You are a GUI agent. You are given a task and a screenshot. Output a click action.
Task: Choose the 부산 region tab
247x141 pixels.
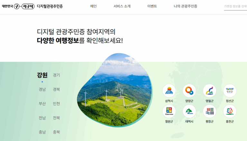click(x=42, y=104)
